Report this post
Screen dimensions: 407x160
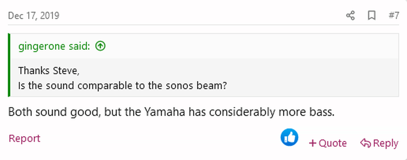click(25, 138)
